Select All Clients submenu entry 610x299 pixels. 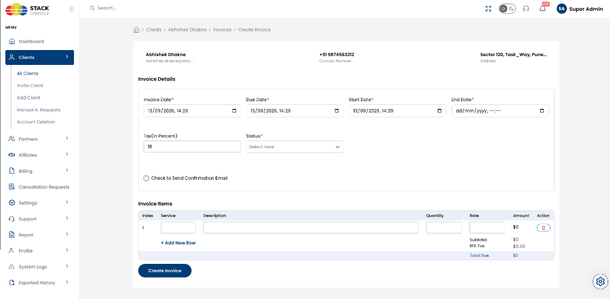27,73
